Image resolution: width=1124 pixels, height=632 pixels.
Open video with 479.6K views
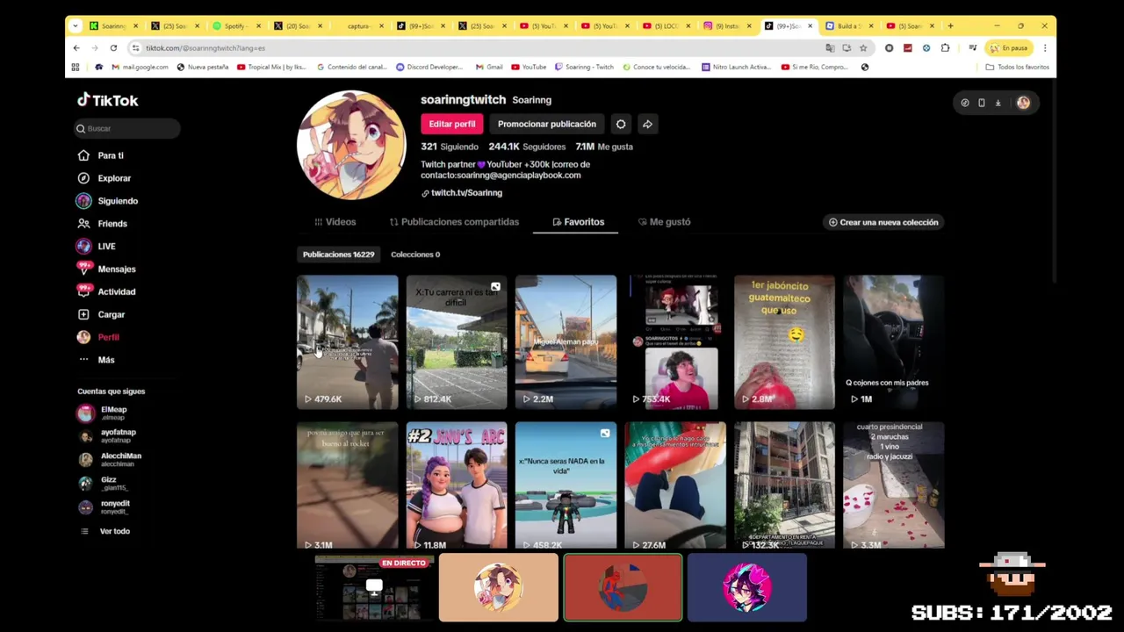pyautogui.click(x=347, y=342)
